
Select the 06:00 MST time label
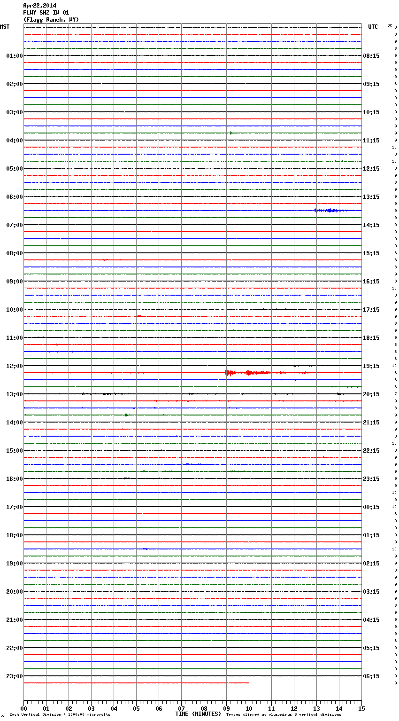pyautogui.click(x=15, y=197)
